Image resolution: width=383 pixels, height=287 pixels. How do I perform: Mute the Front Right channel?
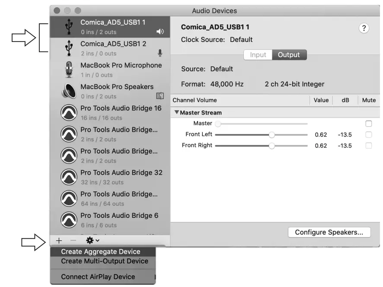point(368,146)
